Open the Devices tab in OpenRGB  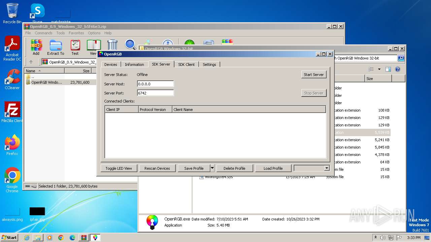pos(110,64)
